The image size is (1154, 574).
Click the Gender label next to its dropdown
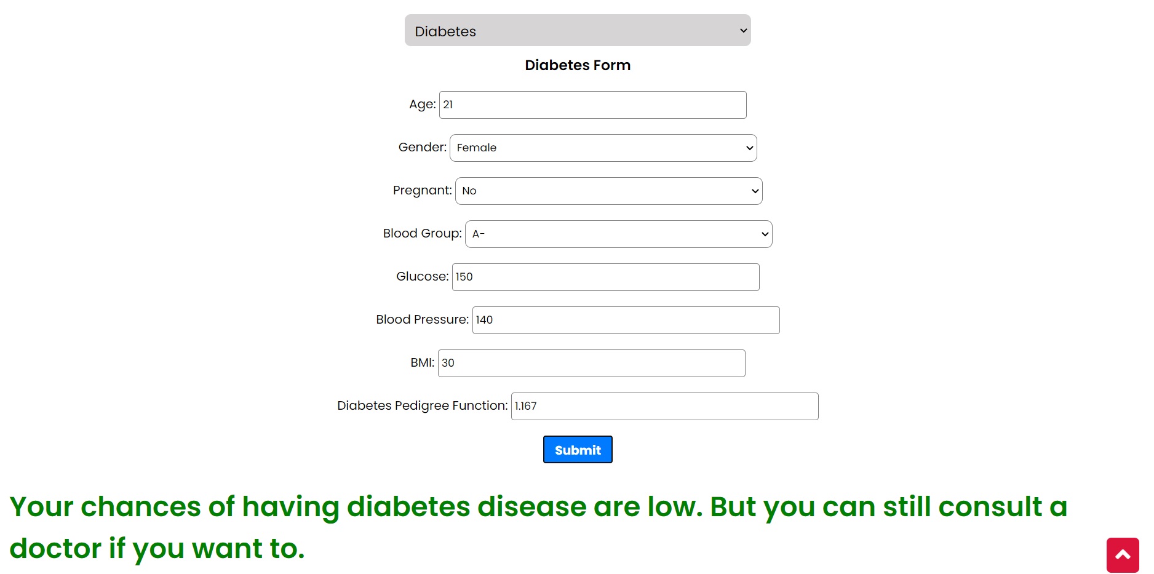(421, 147)
